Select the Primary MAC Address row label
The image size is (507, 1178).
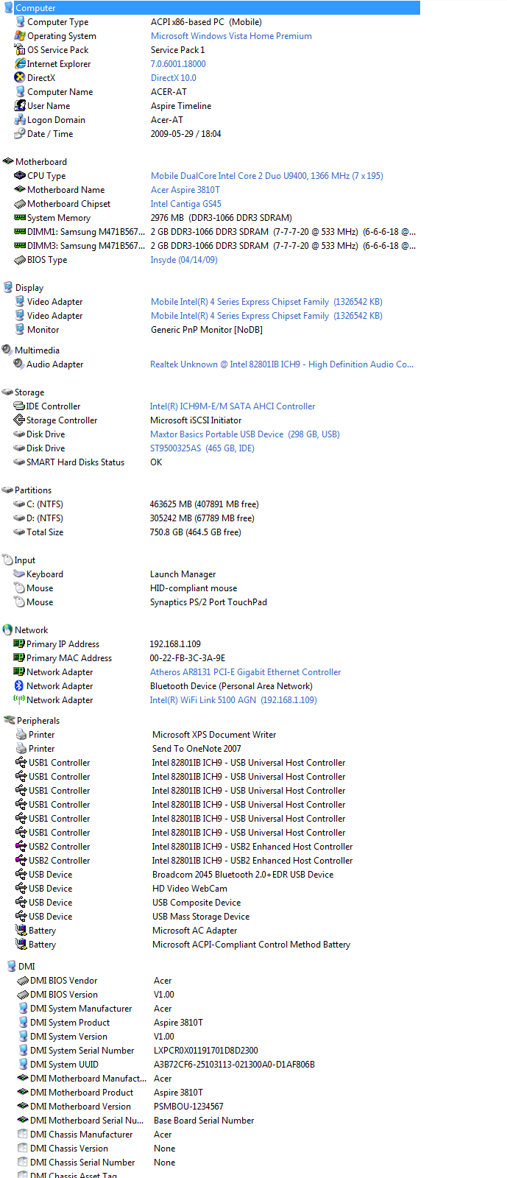point(69,658)
